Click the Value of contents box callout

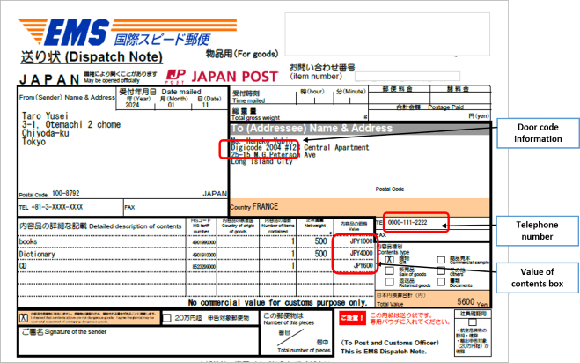(537, 276)
